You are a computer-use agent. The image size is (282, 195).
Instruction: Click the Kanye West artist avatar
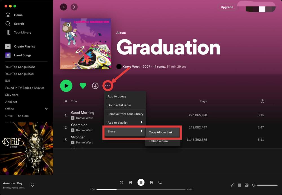[119, 67]
